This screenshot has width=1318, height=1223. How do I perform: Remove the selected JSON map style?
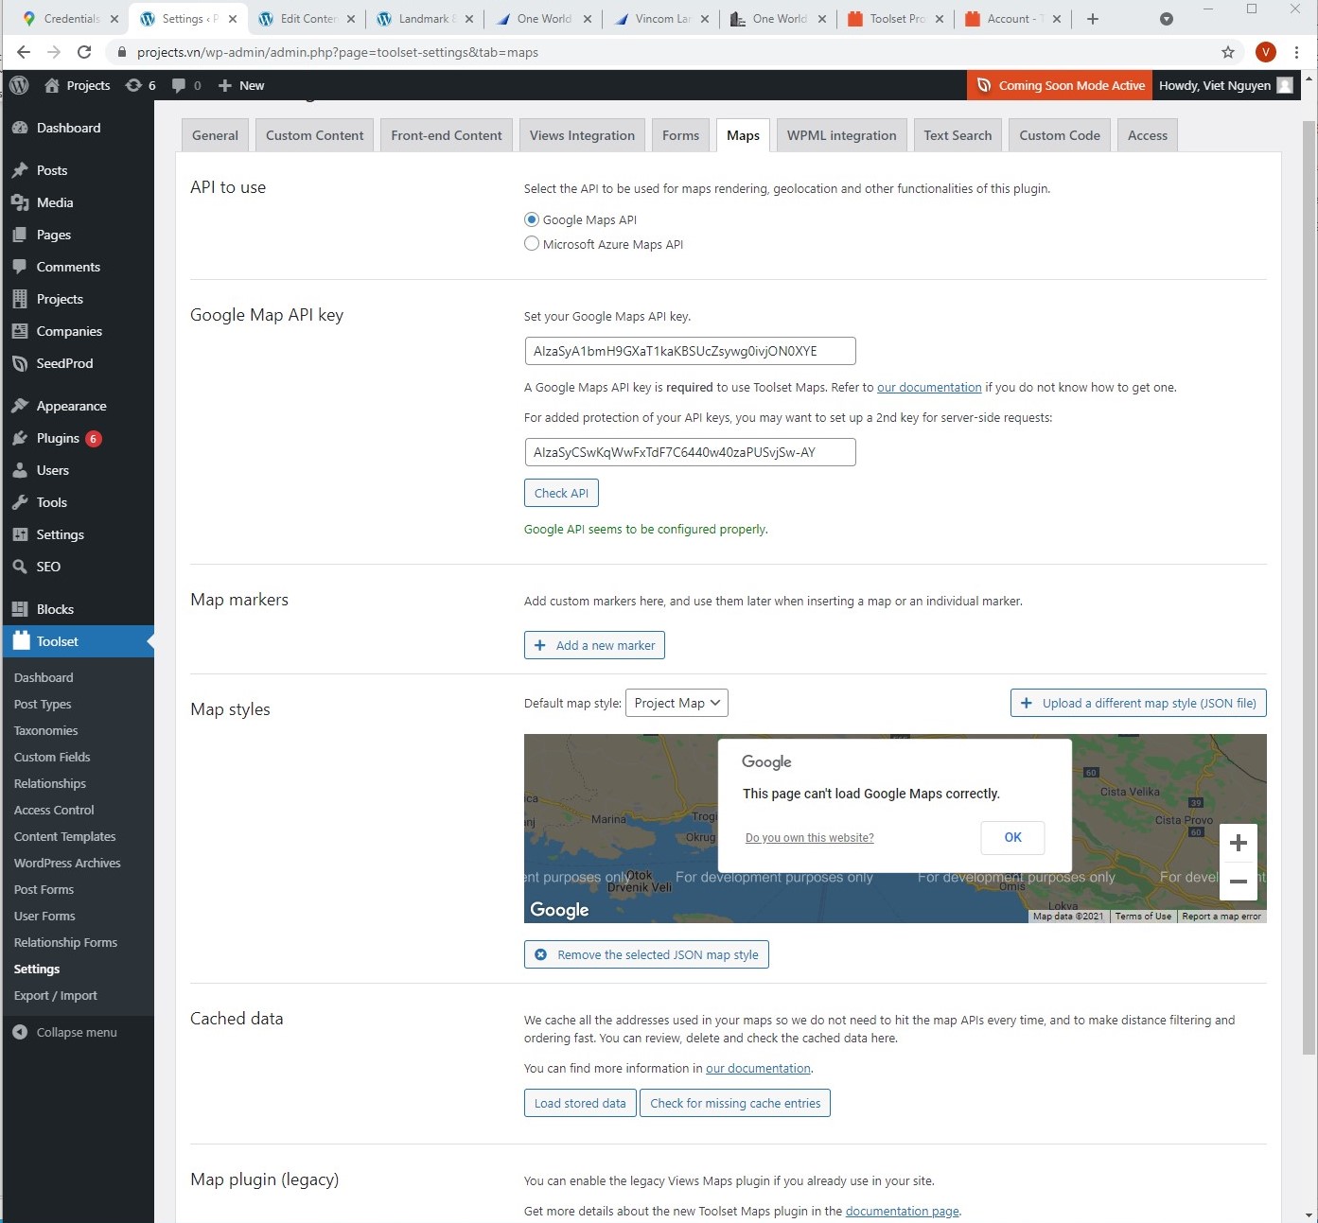coord(646,954)
